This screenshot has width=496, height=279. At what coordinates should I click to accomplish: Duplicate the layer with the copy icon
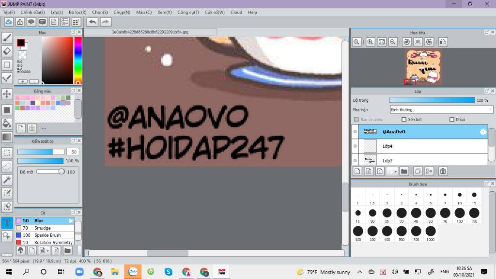418,171
